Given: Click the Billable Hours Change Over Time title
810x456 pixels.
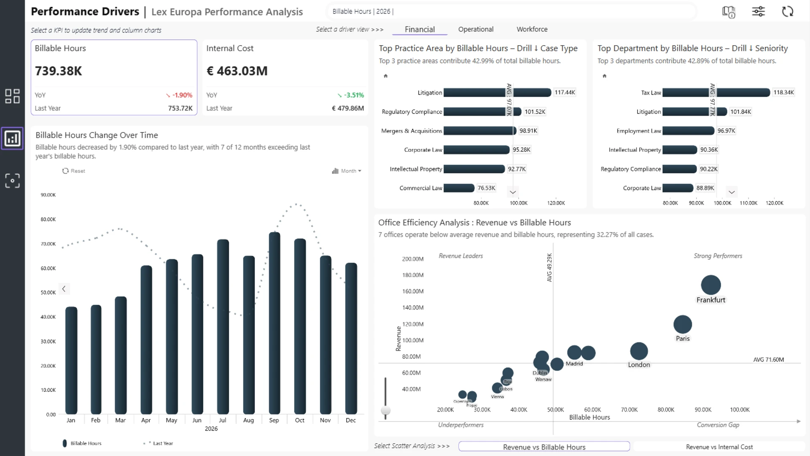Looking at the screenshot, I should click(x=97, y=135).
